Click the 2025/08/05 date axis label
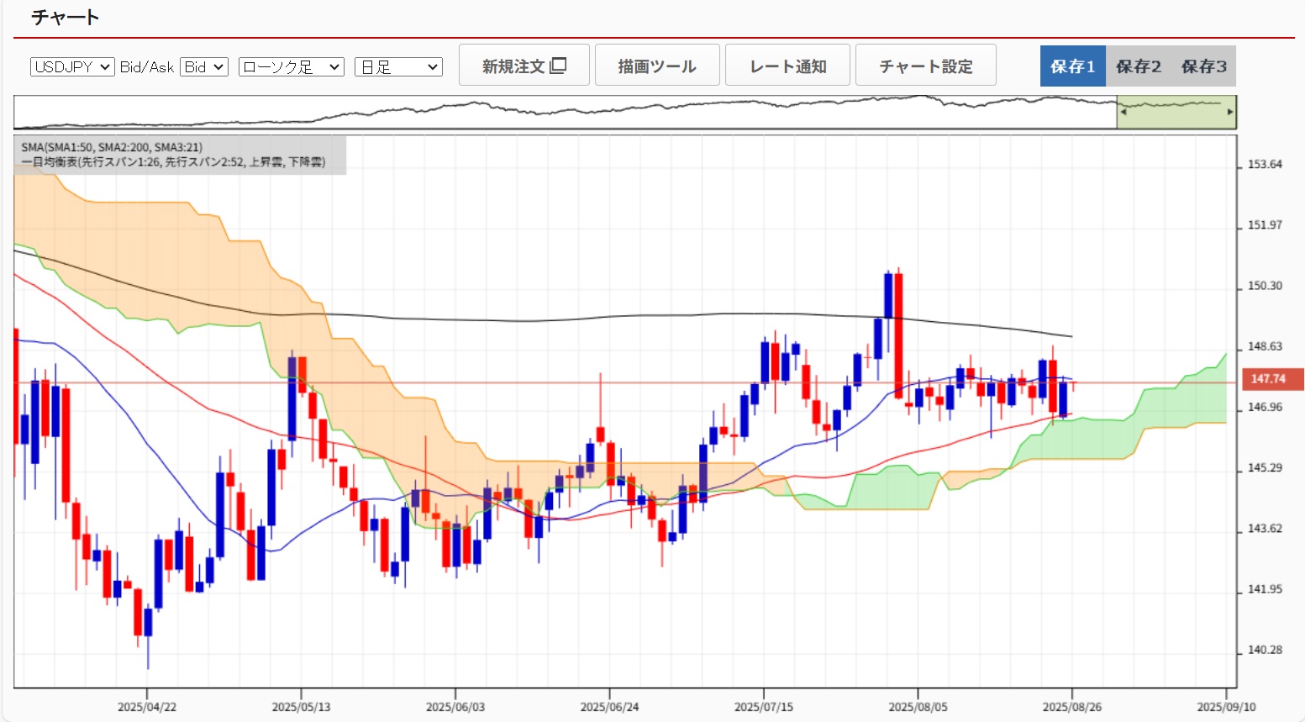This screenshot has height=722, width=1305. click(x=918, y=707)
